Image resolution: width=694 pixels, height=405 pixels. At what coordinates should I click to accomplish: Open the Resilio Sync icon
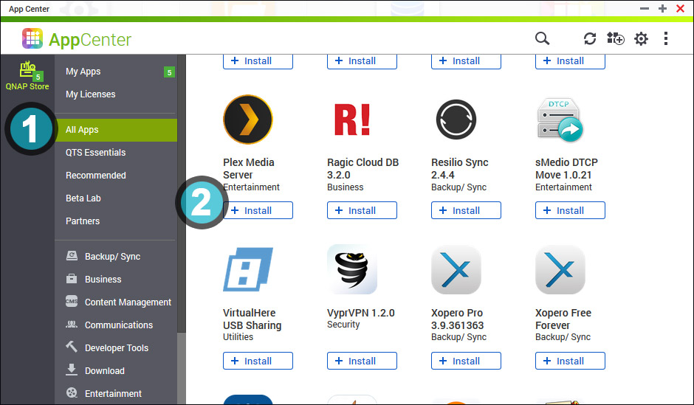click(x=456, y=120)
